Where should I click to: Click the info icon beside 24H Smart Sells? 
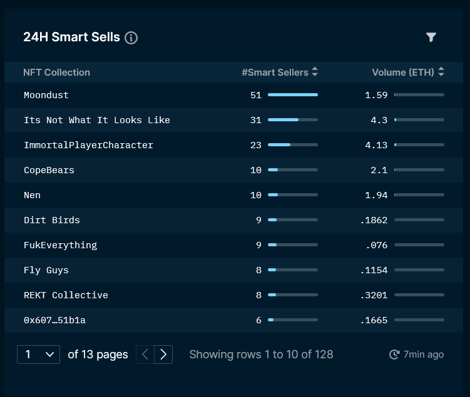pyautogui.click(x=131, y=38)
